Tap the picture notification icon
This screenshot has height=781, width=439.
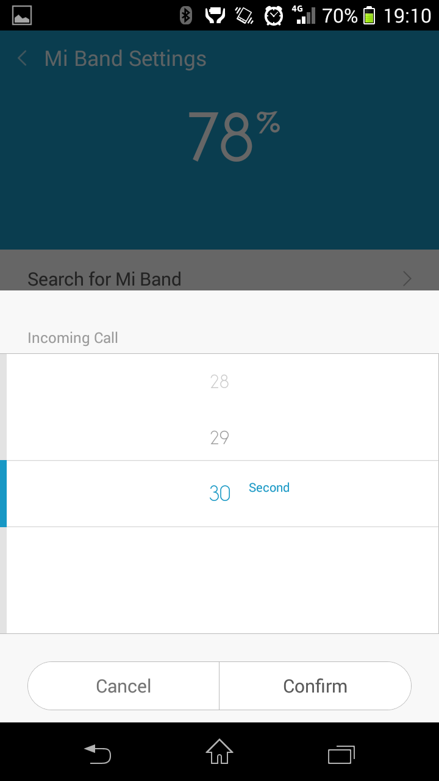[x=22, y=15]
